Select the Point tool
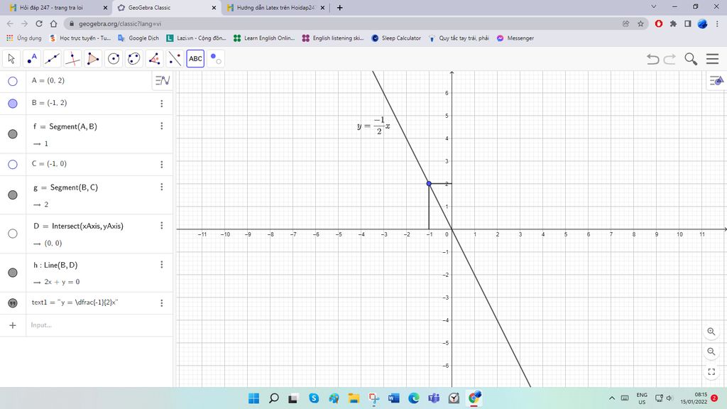 coord(31,59)
